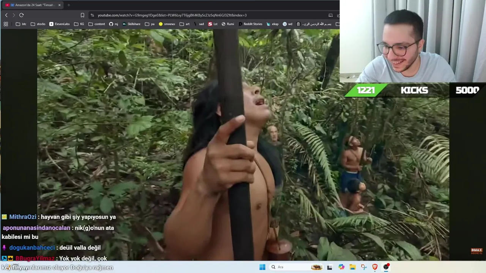Open the Windows Start menu
Screen dimensions: 486x273
pos(262,267)
